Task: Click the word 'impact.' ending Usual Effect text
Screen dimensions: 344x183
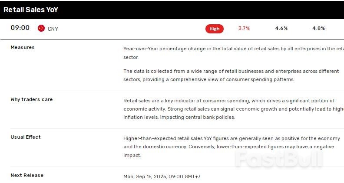Action: tap(132, 155)
